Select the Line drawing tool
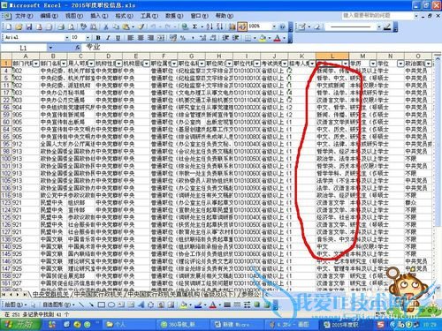This screenshot has height=331, width=442. click(x=81, y=305)
